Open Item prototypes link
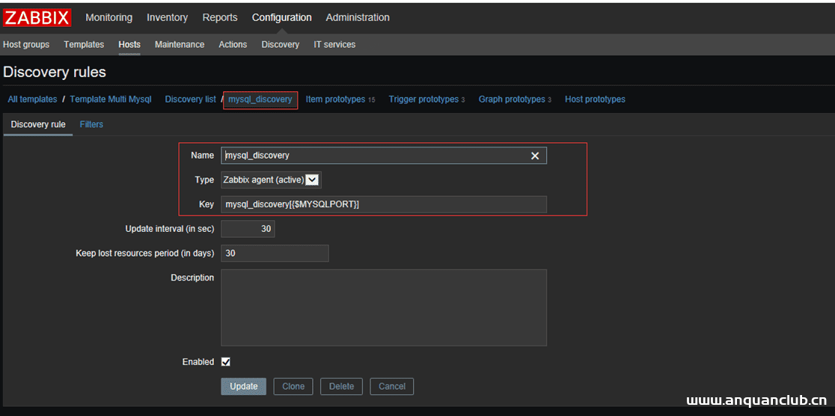Screen dimensions: 835x416 pos(335,99)
